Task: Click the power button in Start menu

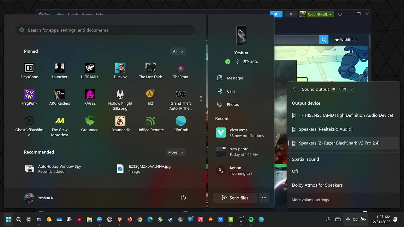Action: click(x=183, y=198)
